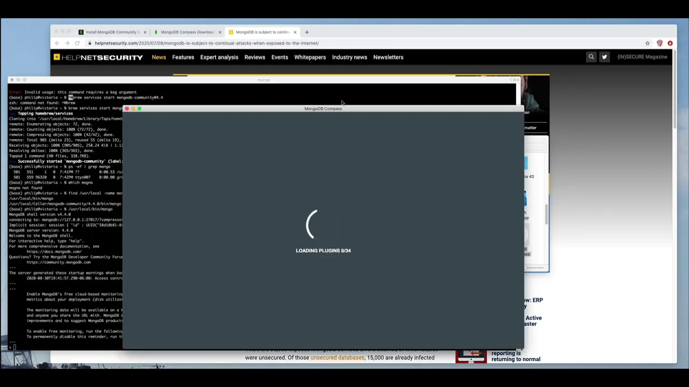Open Expert analysis section
689x387 pixels.
pos(219,57)
